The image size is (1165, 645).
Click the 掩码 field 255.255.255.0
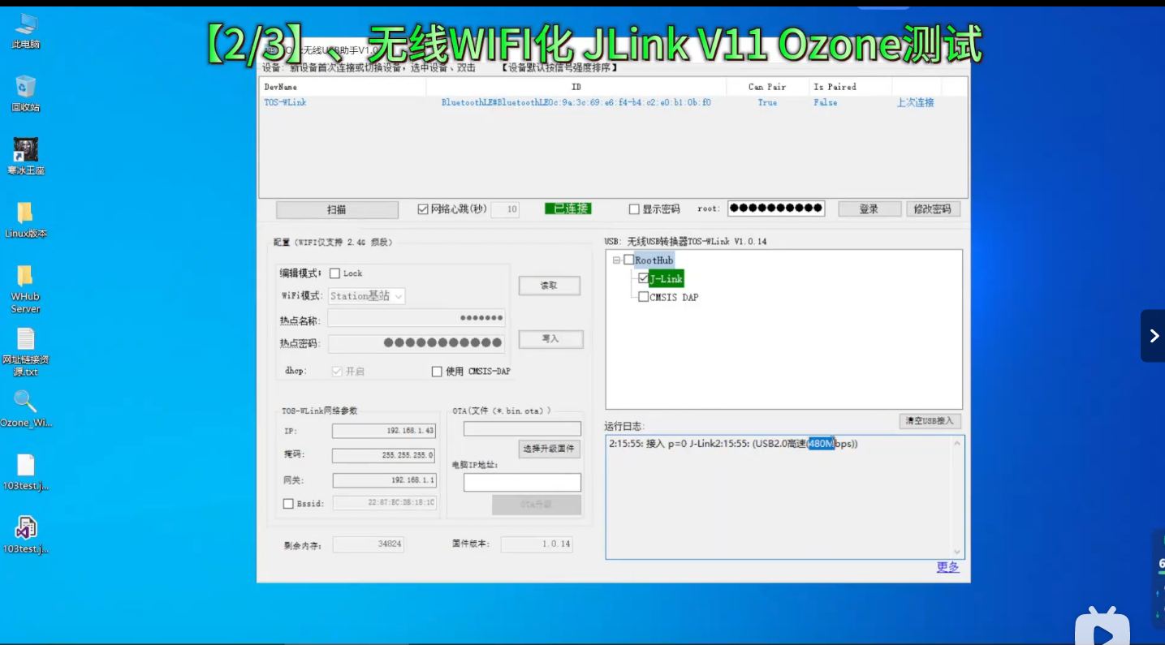[x=384, y=455]
